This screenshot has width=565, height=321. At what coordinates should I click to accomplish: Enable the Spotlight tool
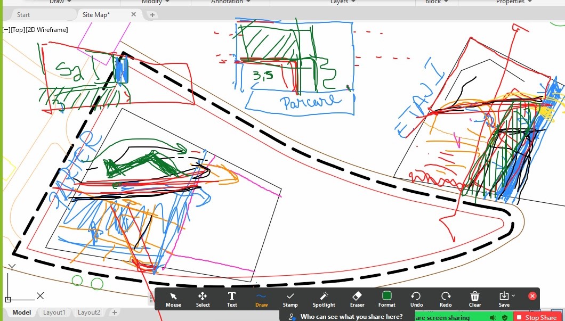point(324,299)
